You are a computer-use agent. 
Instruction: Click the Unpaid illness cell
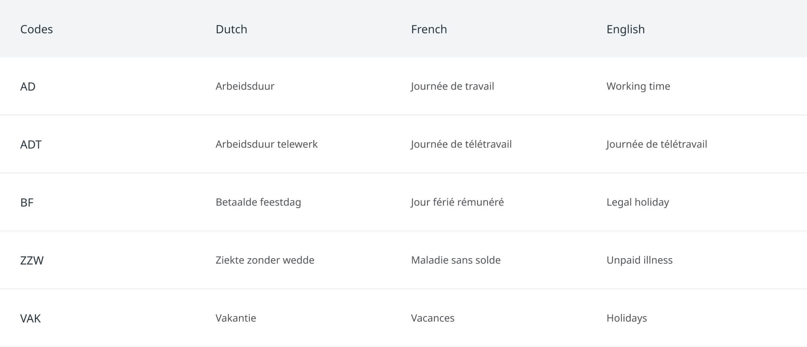tap(639, 260)
